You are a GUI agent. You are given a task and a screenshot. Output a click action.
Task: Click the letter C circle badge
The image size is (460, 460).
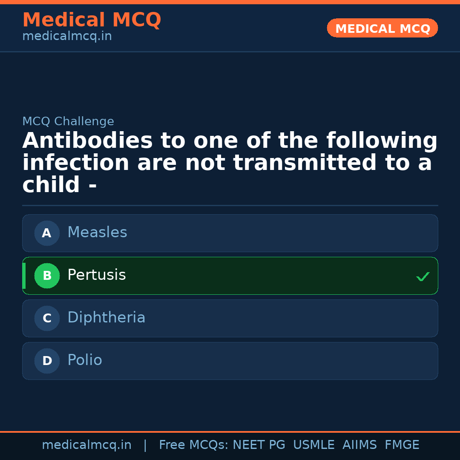(x=47, y=318)
